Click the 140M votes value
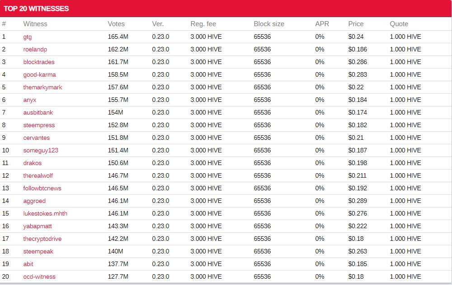Image resolution: width=452 pixels, height=285 pixels. coord(115,252)
